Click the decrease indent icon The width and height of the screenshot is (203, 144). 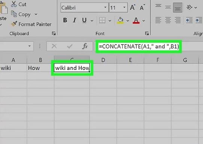click(x=189, y=20)
